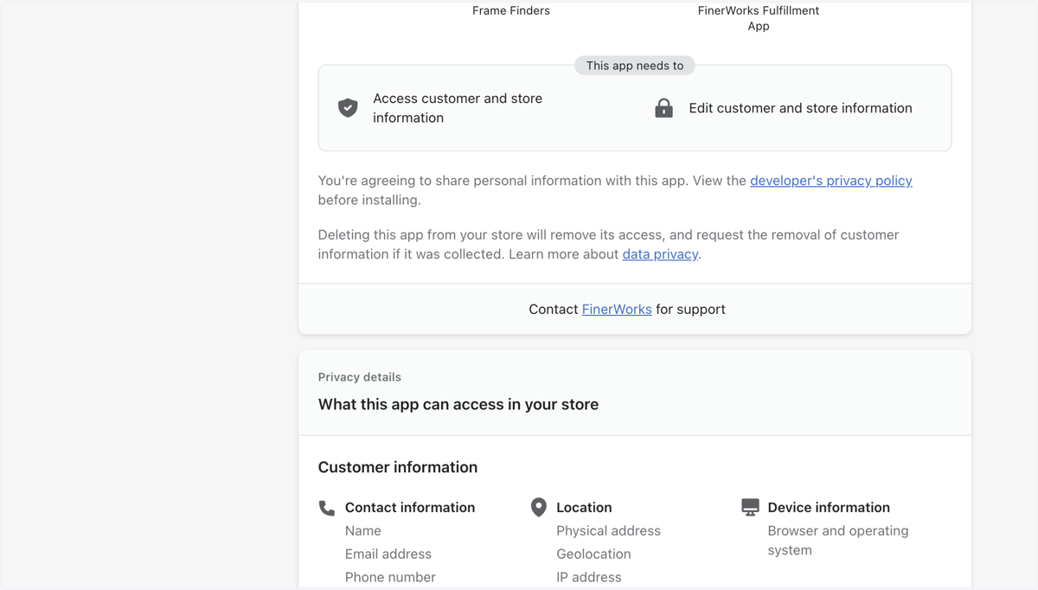Click the padlock icon beside Edit customer
This screenshot has width=1038, height=590.
663,107
